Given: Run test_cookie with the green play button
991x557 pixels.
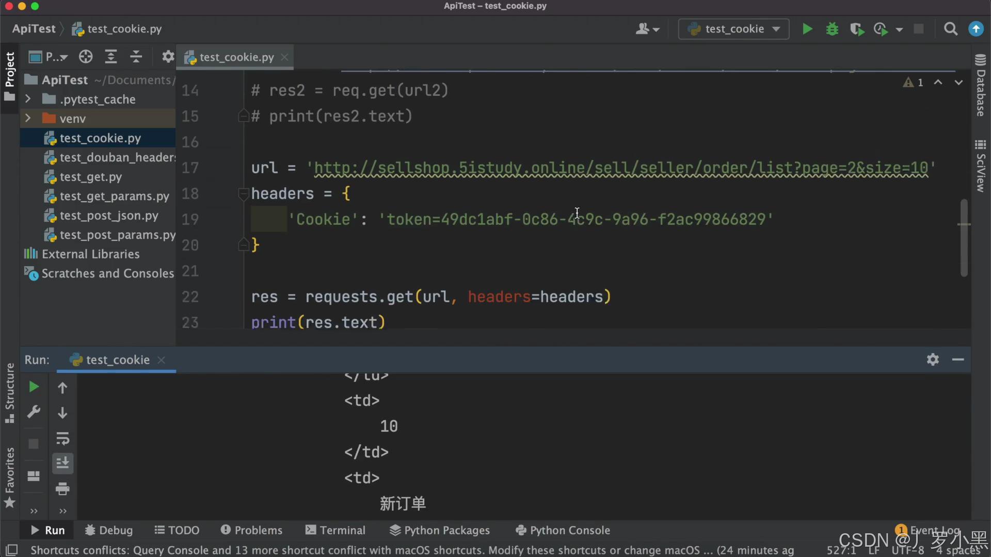Looking at the screenshot, I should pyautogui.click(x=808, y=29).
